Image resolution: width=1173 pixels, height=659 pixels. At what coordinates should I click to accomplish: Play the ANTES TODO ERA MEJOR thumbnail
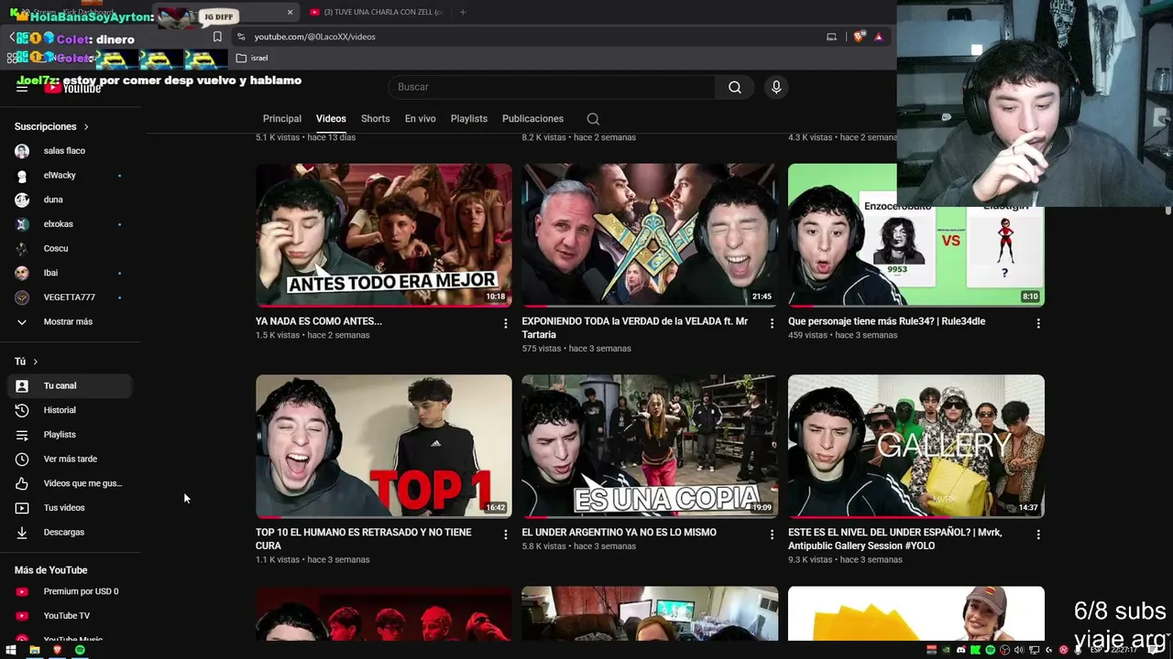[384, 235]
